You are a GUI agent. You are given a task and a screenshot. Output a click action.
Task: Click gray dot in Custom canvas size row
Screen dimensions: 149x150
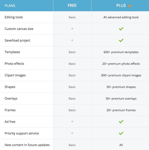[72, 29]
